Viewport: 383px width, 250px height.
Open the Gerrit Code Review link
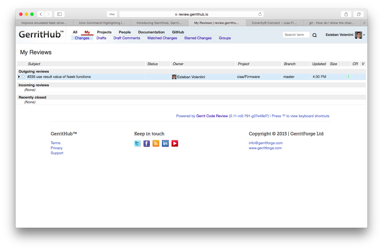pyautogui.click(x=212, y=116)
